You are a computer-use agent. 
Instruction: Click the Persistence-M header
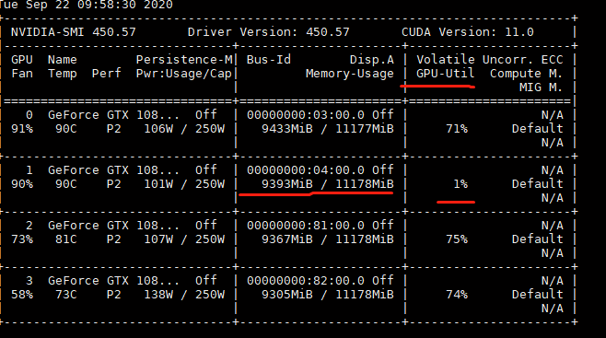184,60
